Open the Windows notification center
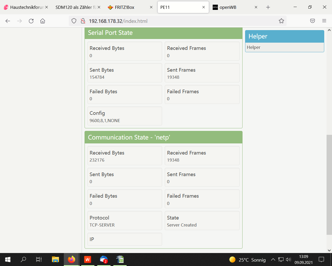 pos(321,260)
